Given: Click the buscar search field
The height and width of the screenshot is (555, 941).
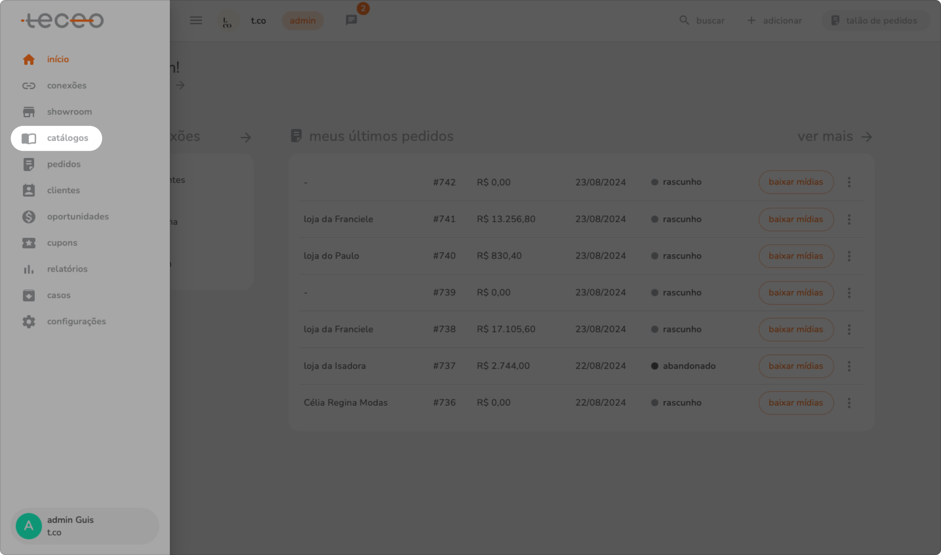Looking at the screenshot, I should [702, 21].
